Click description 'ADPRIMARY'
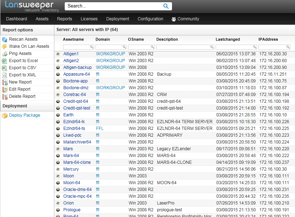The image size is (295, 217). (x=170, y=135)
